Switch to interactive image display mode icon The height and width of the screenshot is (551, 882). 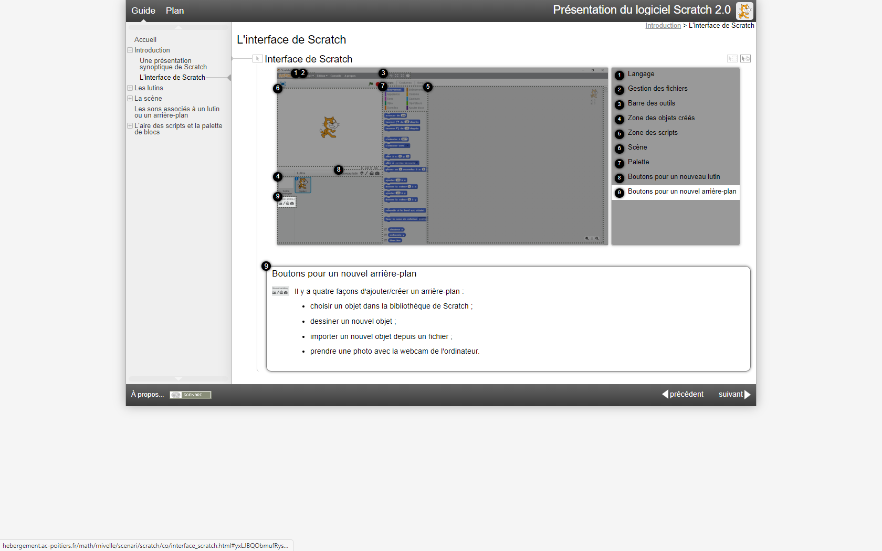click(745, 59)
